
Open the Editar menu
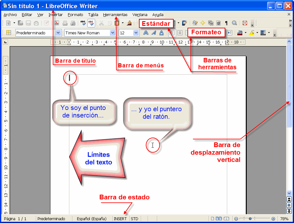pyautogui.click(x=27, y=14)
